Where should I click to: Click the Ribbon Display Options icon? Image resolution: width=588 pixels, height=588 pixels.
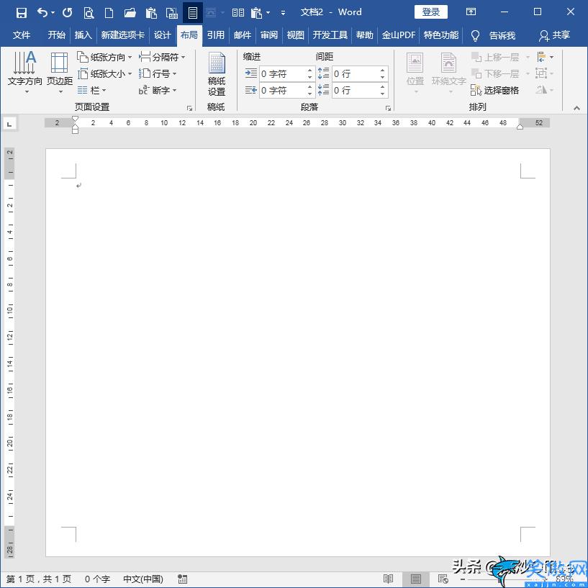(471, 12)
